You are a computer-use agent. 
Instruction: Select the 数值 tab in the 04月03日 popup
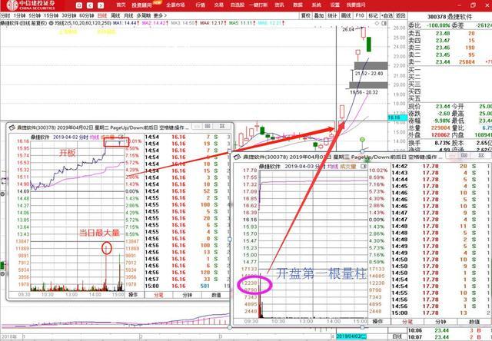[474, 322]
